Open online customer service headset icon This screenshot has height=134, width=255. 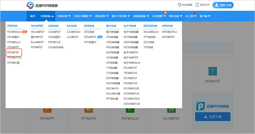click(x=180, y=5)
